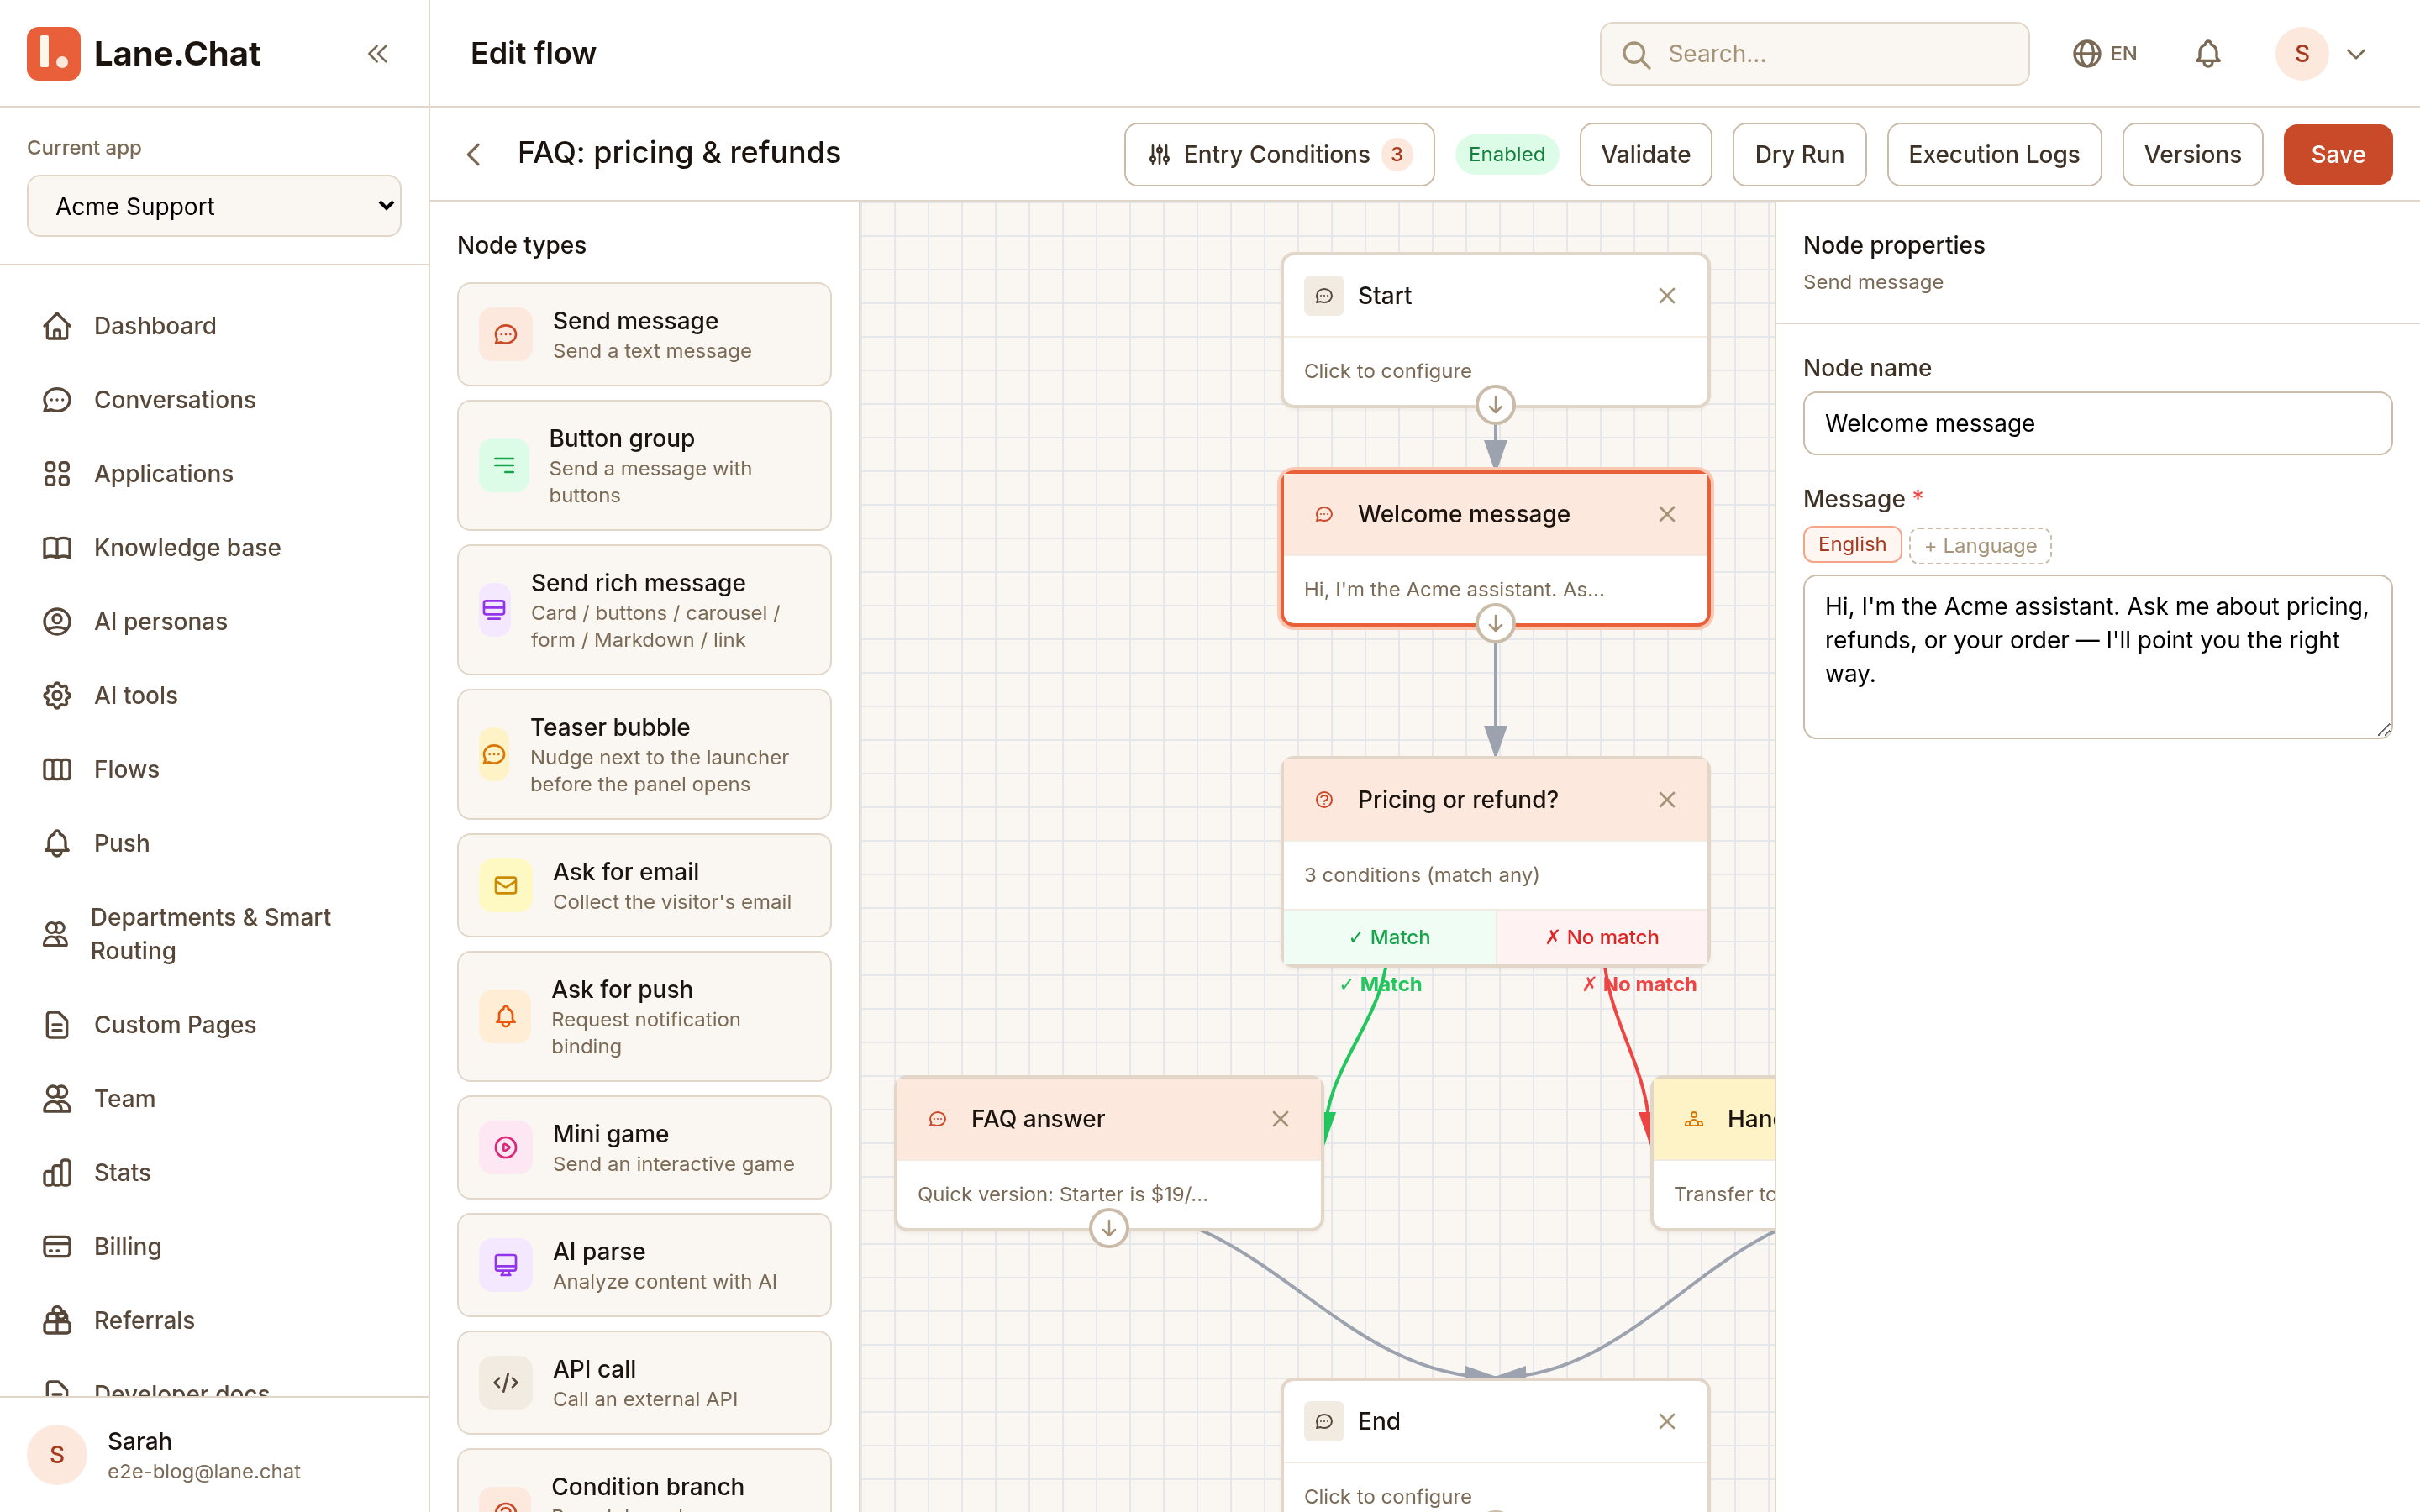Delete the Welcome message node via X
2420x1512 pixels.
point(1667,514)
